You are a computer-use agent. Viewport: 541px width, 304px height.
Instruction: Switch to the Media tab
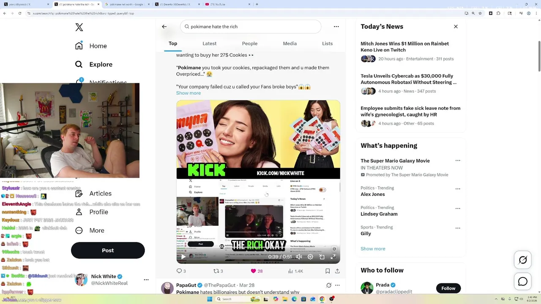coord(290,43)
